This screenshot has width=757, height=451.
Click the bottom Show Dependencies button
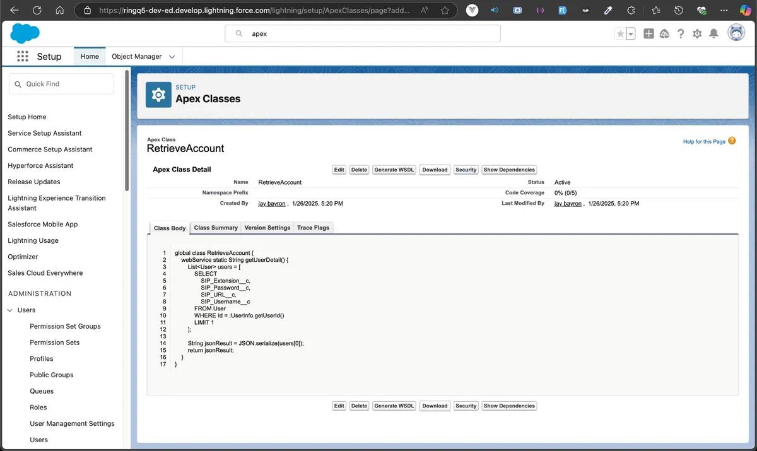coord(509,406)
